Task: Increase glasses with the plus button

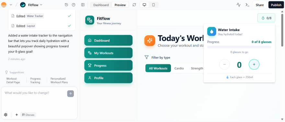Action: [x=254, y=65]
